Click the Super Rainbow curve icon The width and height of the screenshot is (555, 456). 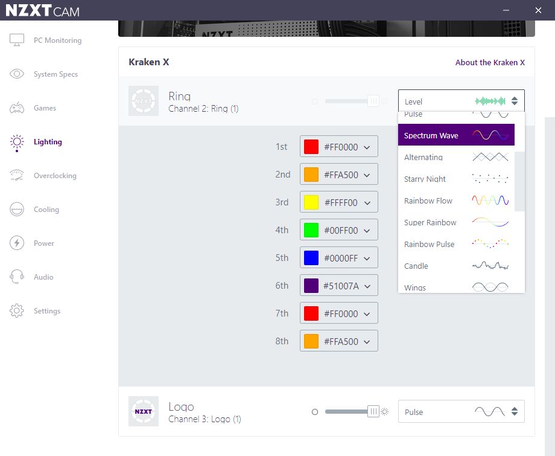click(x=490, y=222)
